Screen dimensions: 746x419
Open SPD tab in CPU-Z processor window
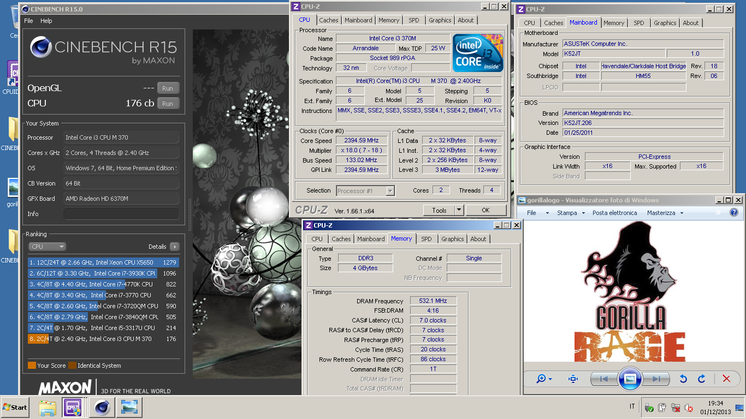click(x=414, y=20)
